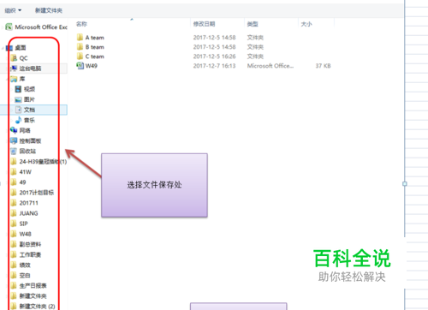Select the B team folder
This screenshot has height=310, width=428.
[x=91, y=47]
